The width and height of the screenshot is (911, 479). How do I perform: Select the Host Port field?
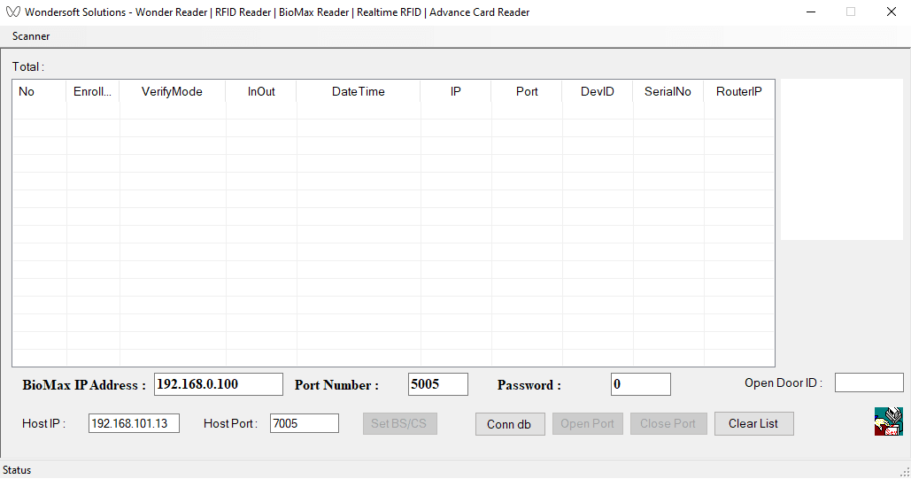[304, 424]
